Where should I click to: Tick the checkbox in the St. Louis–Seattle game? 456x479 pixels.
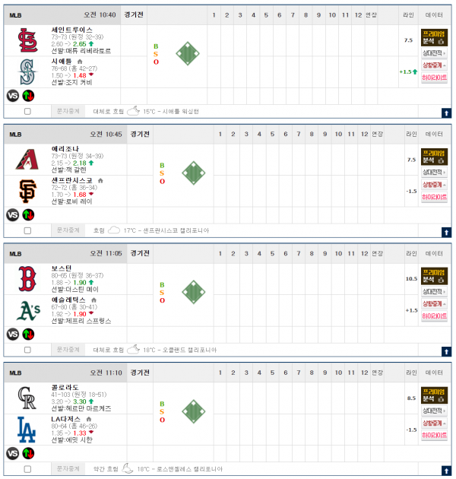pyautogui.click(x=27, y=112)
